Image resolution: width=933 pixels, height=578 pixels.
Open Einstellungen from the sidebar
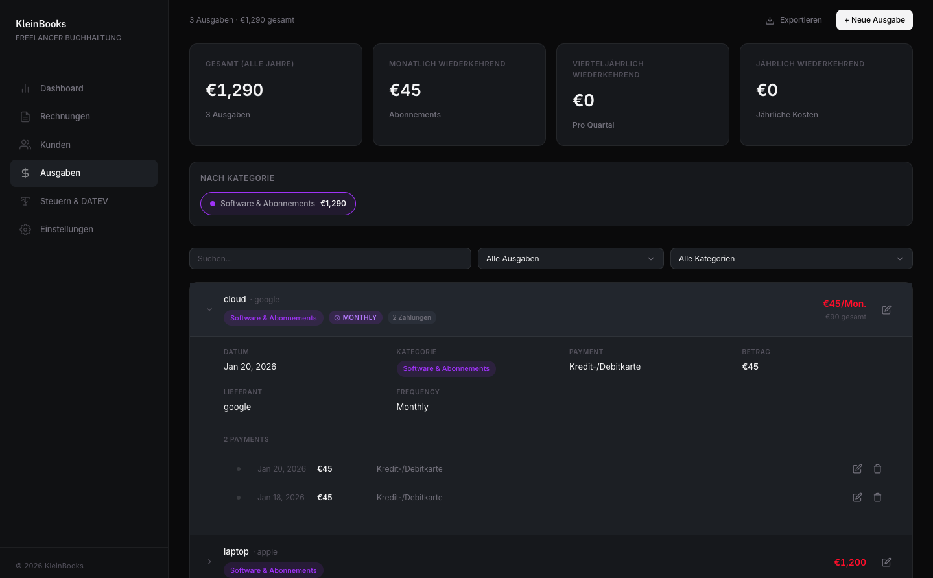[x=66, y=229]
